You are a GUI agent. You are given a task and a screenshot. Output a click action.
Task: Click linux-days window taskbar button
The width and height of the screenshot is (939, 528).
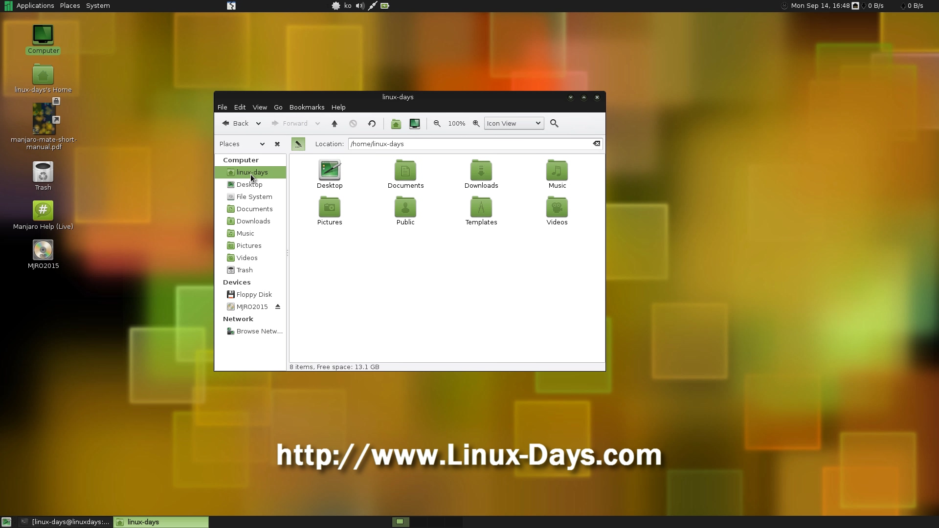161,522
